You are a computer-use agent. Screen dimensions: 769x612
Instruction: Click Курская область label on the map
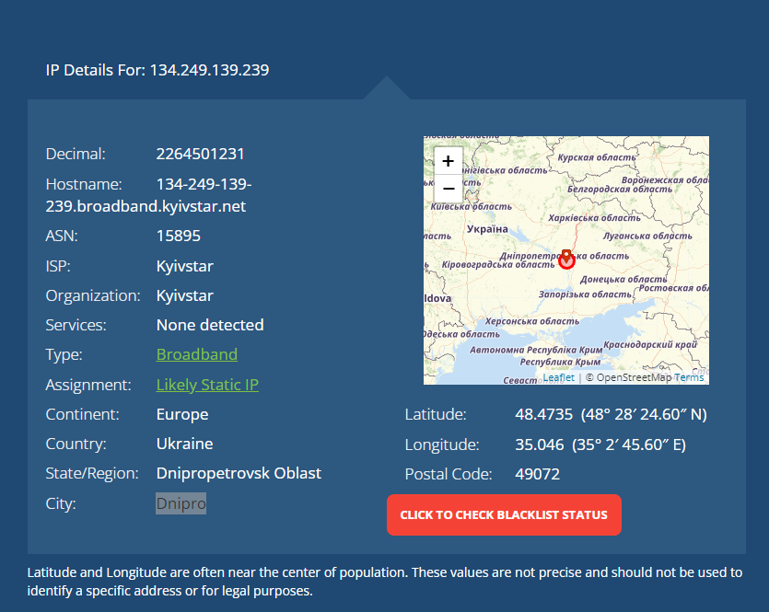pyautogui.click(x=597, y=157)
